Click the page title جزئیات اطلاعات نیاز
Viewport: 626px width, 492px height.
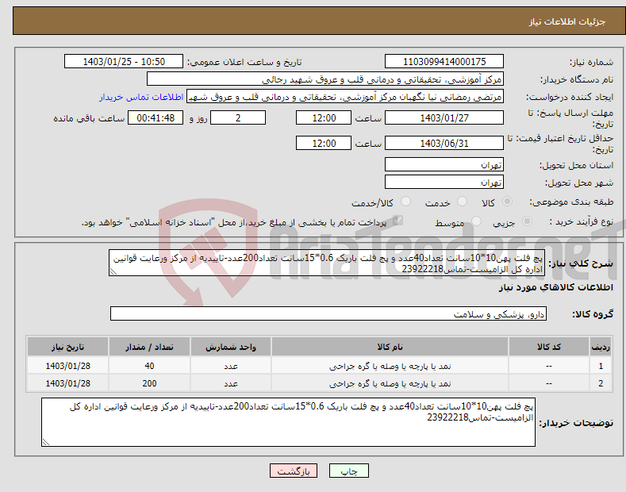pyautogui.click(x=567, y=21)
